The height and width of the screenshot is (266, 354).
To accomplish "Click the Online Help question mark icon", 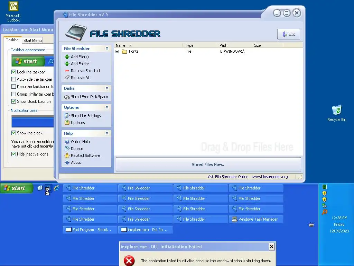I will (67, 142).
